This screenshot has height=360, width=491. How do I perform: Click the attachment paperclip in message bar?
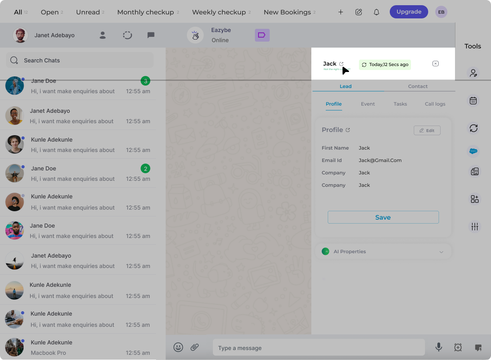pos(195,347)
